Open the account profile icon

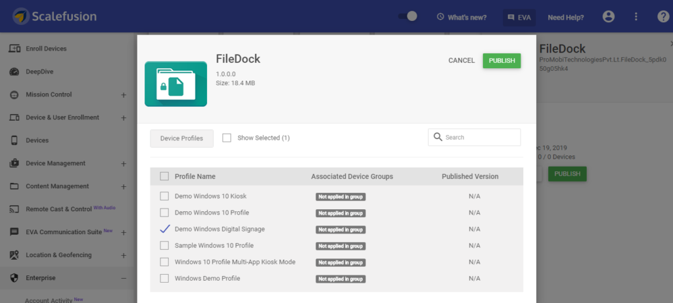point(608,16)
